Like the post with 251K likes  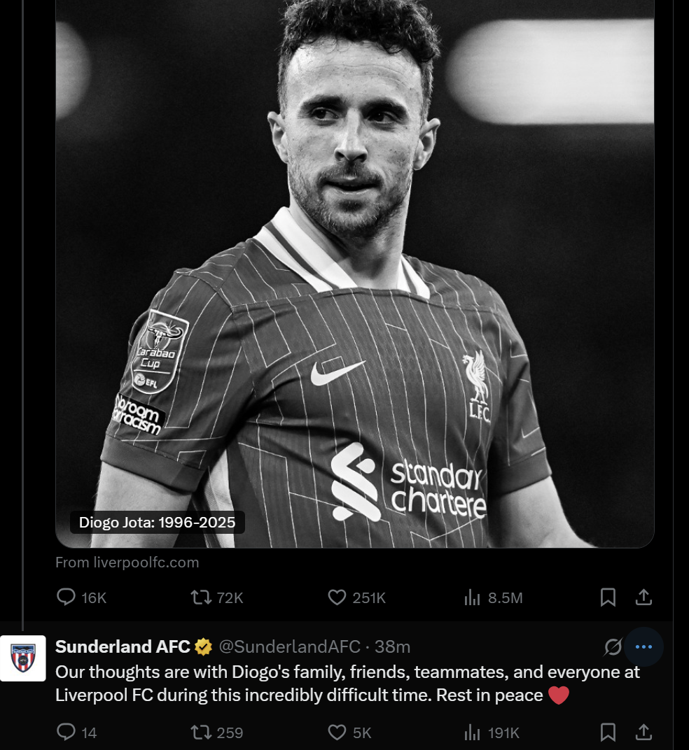click(x=356, y=597)
